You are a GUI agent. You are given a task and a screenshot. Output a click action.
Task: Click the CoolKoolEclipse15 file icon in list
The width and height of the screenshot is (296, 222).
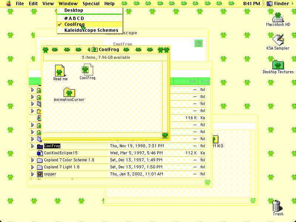tap(40, 153)
